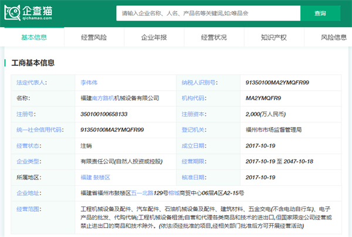Click the 工商基本信息 section heading
Viewport: 352px width, 237px height.
(x=33, y=63)
